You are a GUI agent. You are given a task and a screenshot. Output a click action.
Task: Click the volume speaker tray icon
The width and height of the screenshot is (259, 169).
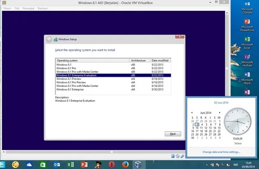tap(228, 165)
